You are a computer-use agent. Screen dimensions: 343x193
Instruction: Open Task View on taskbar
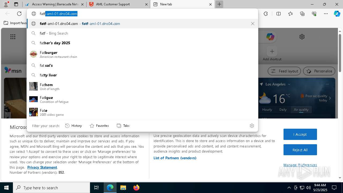pos(96,188)
